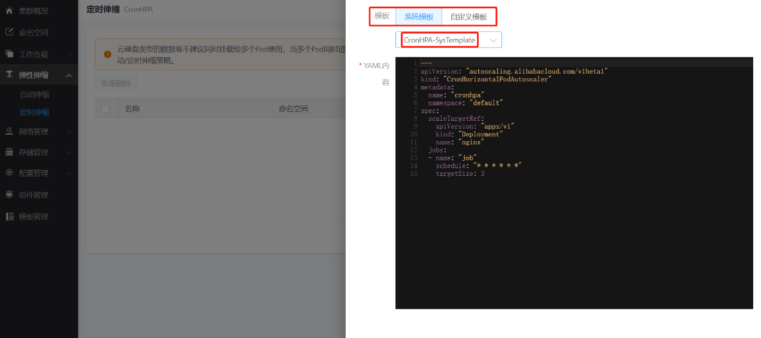The width and height of the screenshot is (761, 338).
Task: Click the kind "Deployment" line
Action: tap(469, 134)
